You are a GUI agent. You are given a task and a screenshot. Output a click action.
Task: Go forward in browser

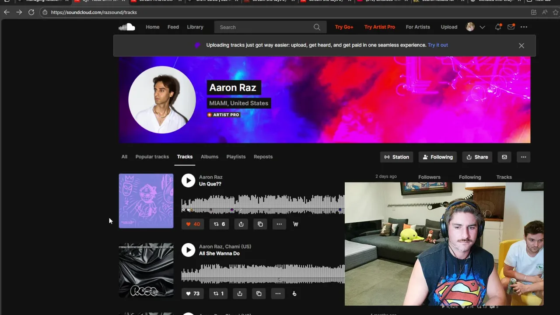tap(19, 12)
